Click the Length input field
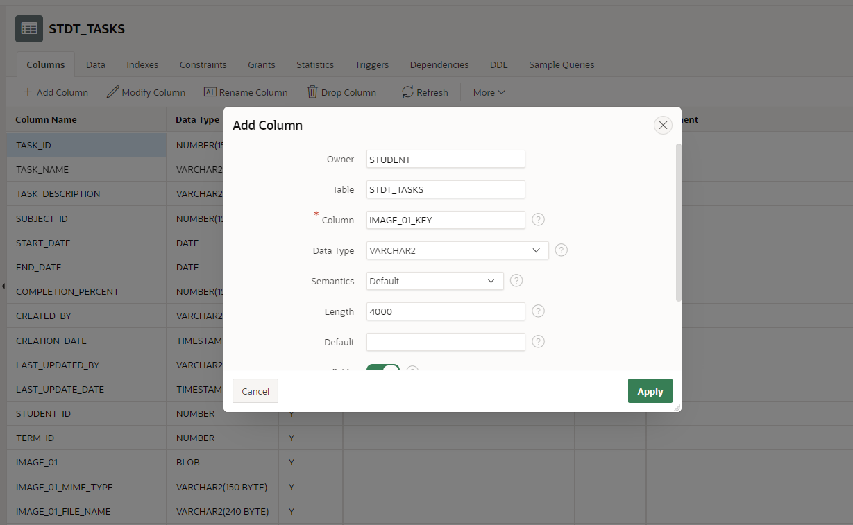 point(446,311)
